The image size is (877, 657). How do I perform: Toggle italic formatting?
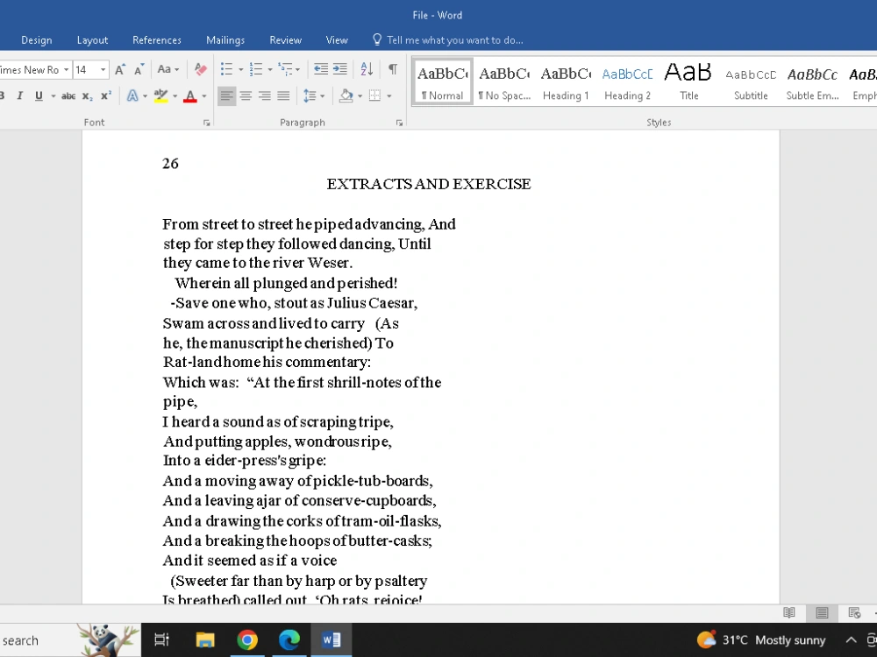(19, 95)
